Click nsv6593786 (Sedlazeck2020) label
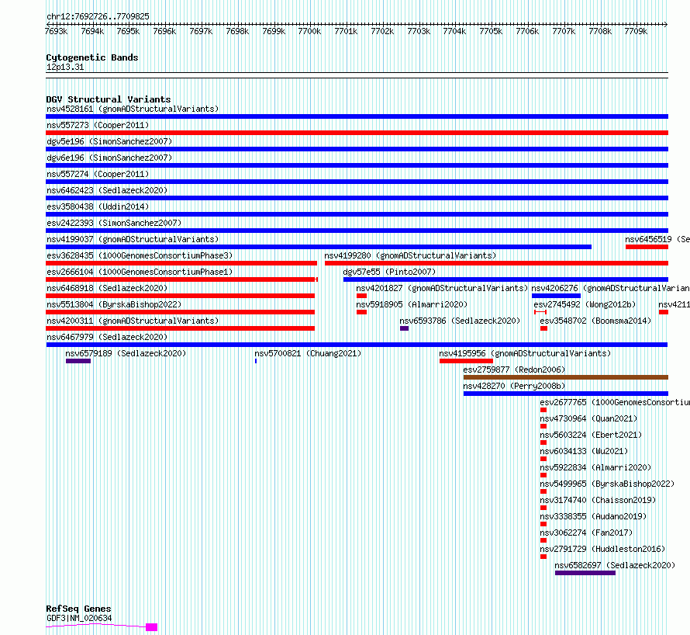This screenshot has height=635, width=690. (x=460, y=321)
